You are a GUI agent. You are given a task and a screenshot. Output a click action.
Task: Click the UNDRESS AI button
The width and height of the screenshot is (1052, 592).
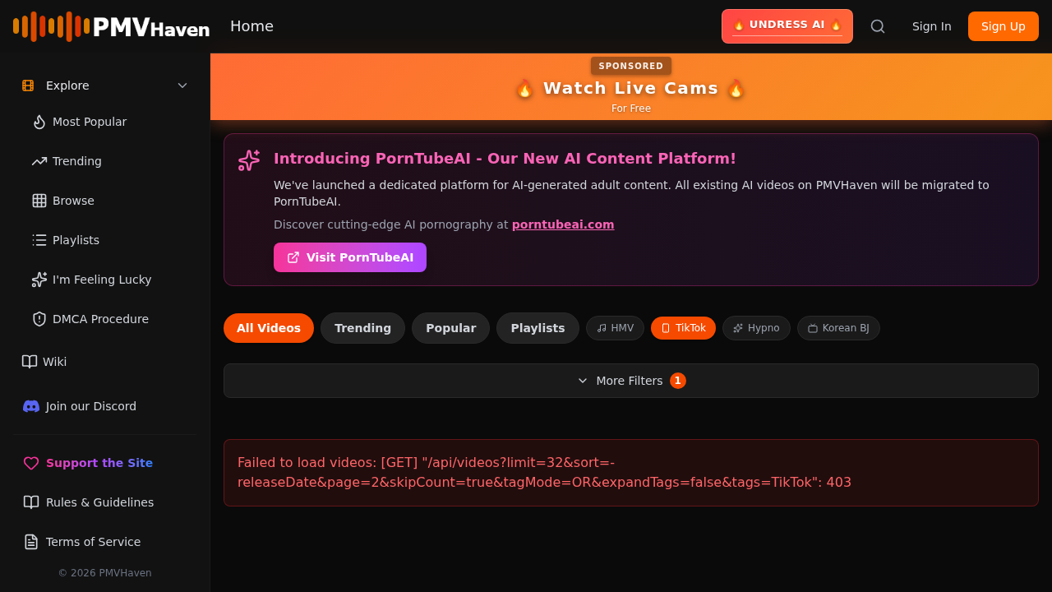coord(787,26)
